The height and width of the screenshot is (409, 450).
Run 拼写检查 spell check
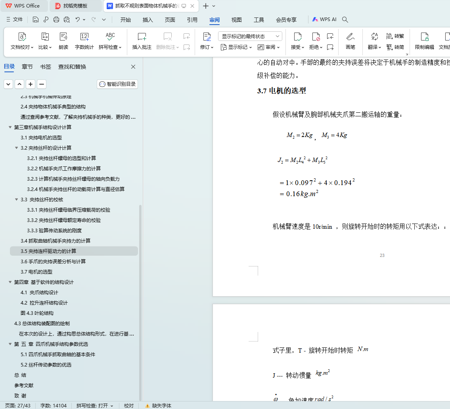click(110, 41)
